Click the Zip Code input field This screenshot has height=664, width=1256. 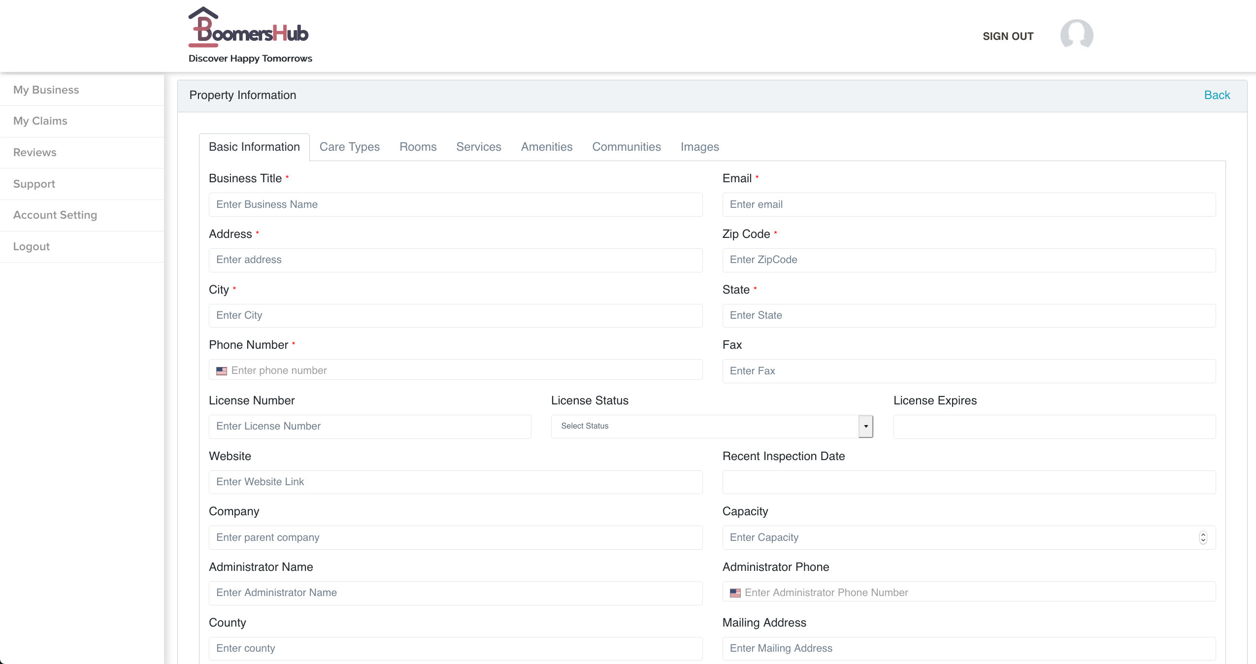[x=969, y=260]
